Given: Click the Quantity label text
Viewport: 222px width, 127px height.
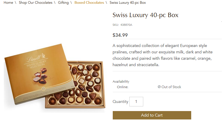Looking at the screenshot, I should pos(120,102).
